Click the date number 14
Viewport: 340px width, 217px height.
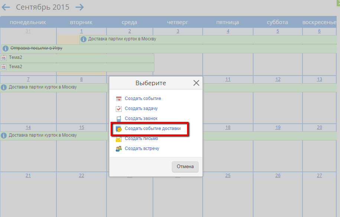point(28,127)
